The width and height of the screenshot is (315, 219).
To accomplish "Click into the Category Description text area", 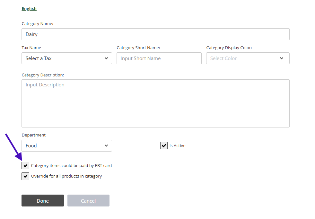I will (x=155, y=103).
